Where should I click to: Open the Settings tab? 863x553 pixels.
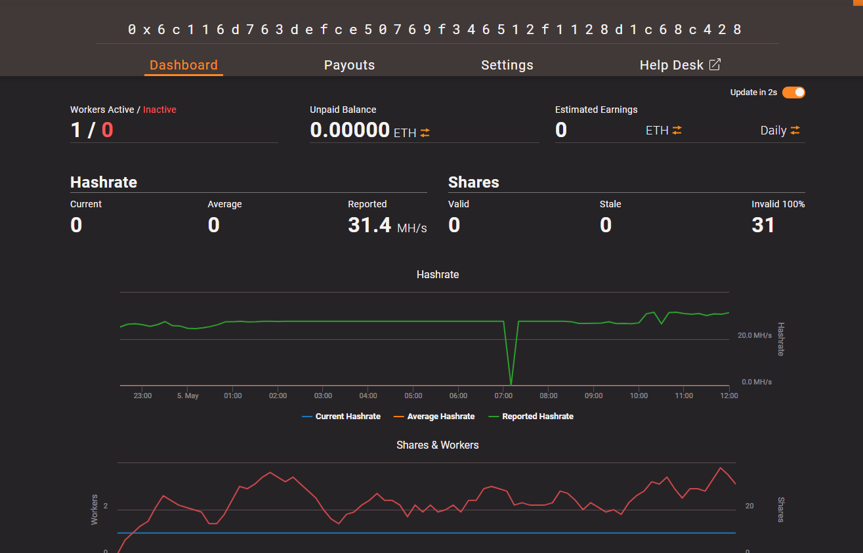507,65
